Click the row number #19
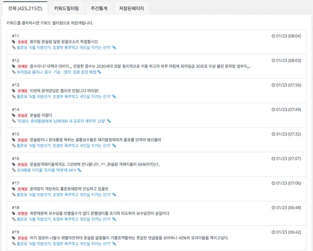 (15, 232)
